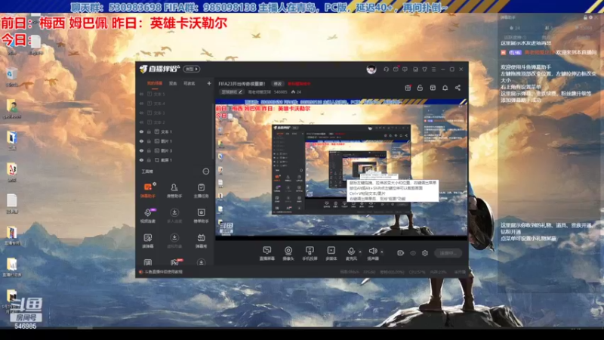Viewport: 604px width, 340px height.
Task: Toggle lock on 图片 1 layer
Action: (149, 141)
